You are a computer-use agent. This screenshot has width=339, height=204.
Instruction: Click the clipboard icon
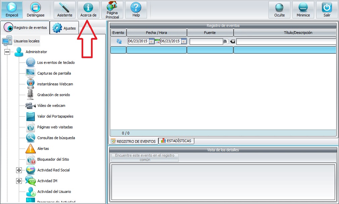31,116
